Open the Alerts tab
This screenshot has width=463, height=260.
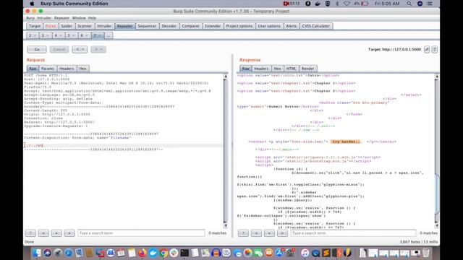291,26
